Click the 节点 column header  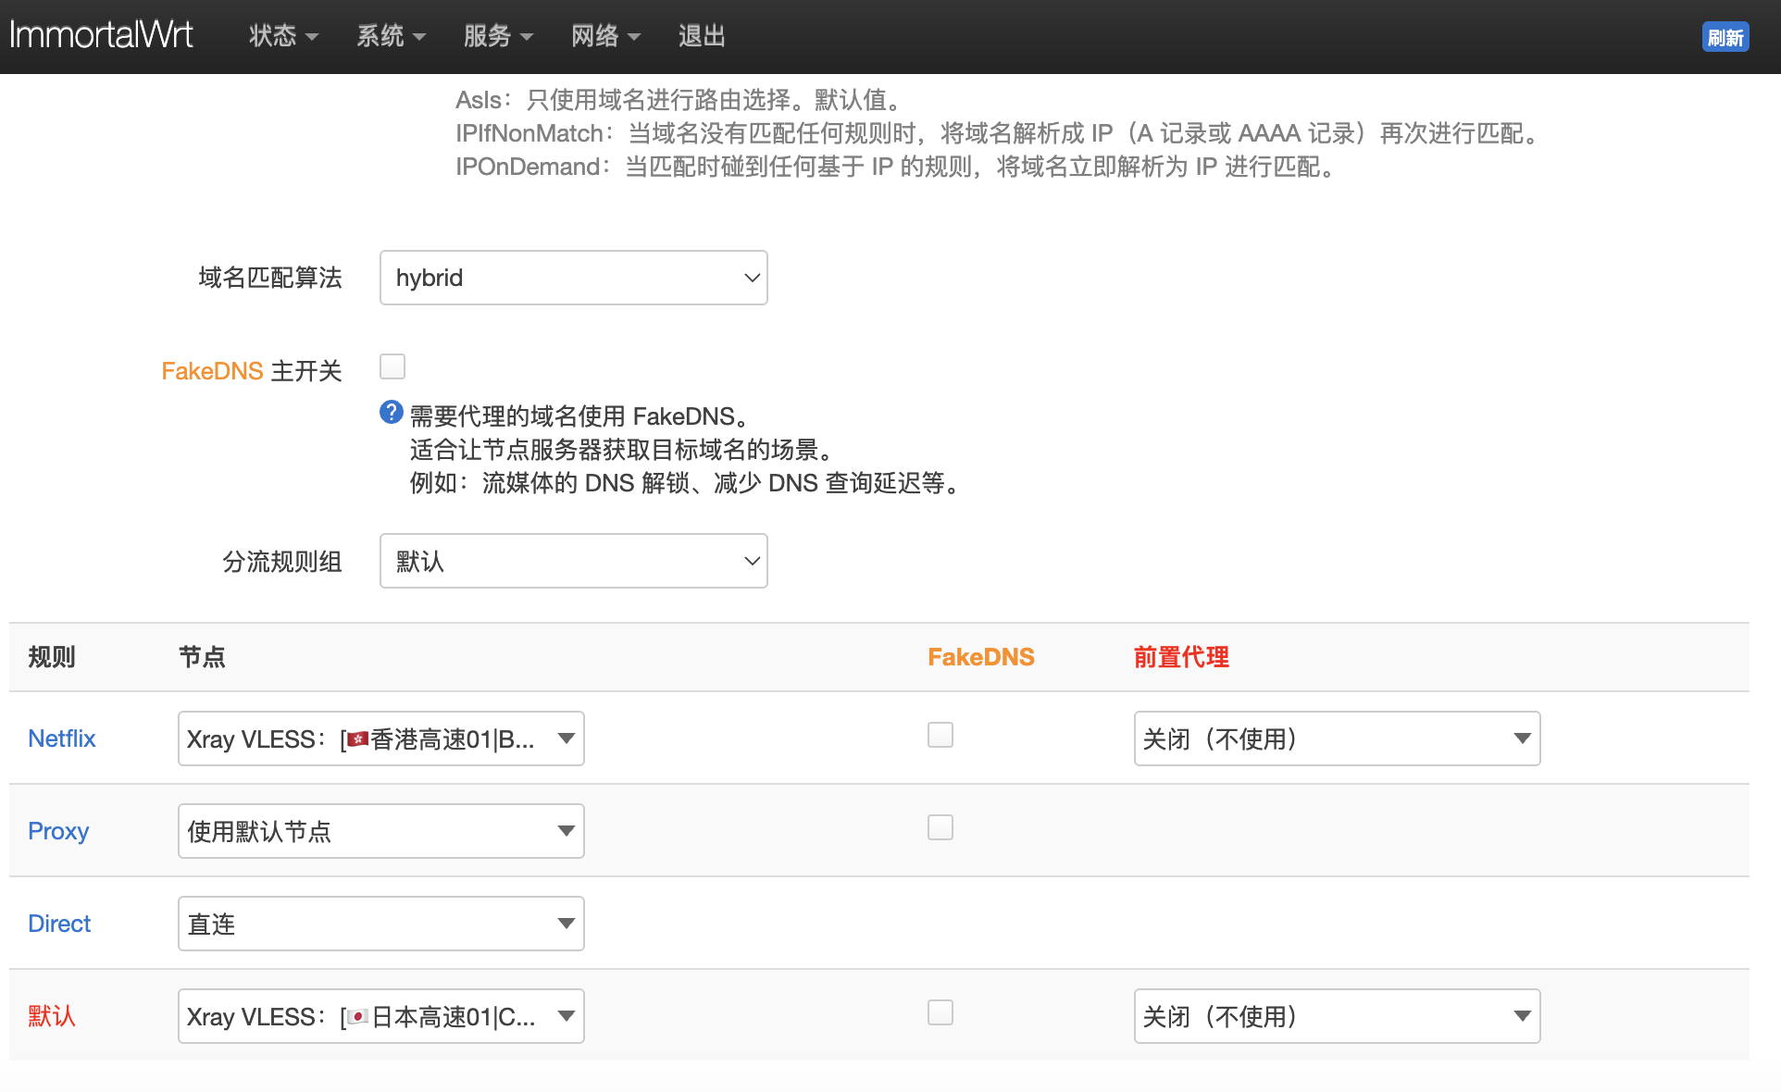[x=202, y=657]
